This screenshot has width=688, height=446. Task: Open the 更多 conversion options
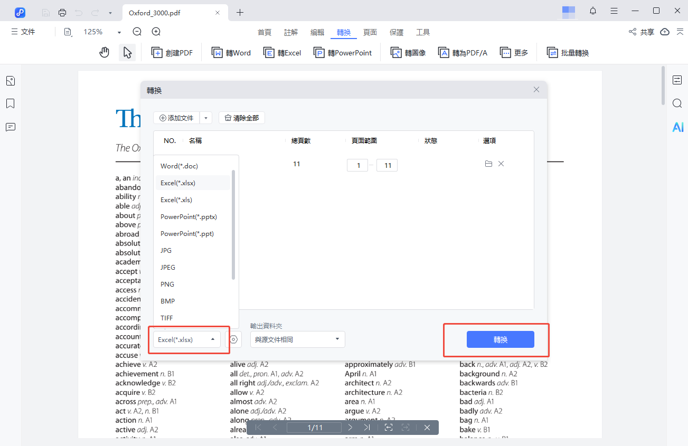point(514,53)
